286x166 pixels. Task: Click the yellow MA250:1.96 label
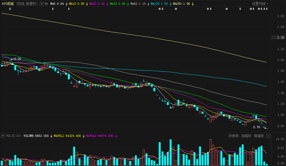click(181, 4)
